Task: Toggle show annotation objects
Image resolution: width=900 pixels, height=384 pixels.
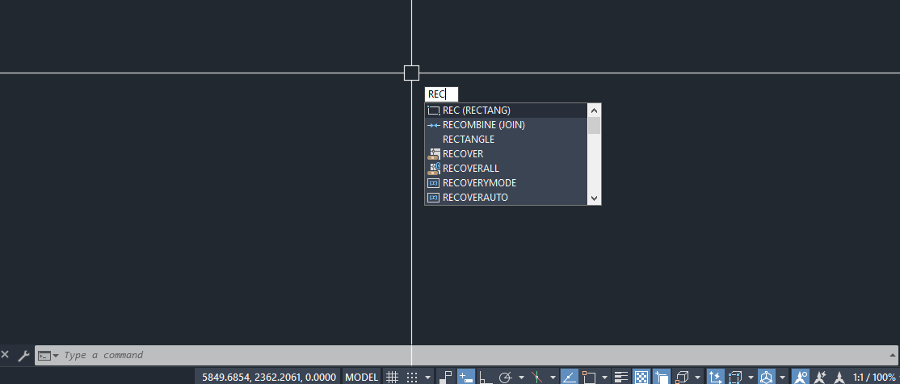Action: click(801, 377)
